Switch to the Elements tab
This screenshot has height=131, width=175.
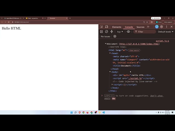click(117, 27)
